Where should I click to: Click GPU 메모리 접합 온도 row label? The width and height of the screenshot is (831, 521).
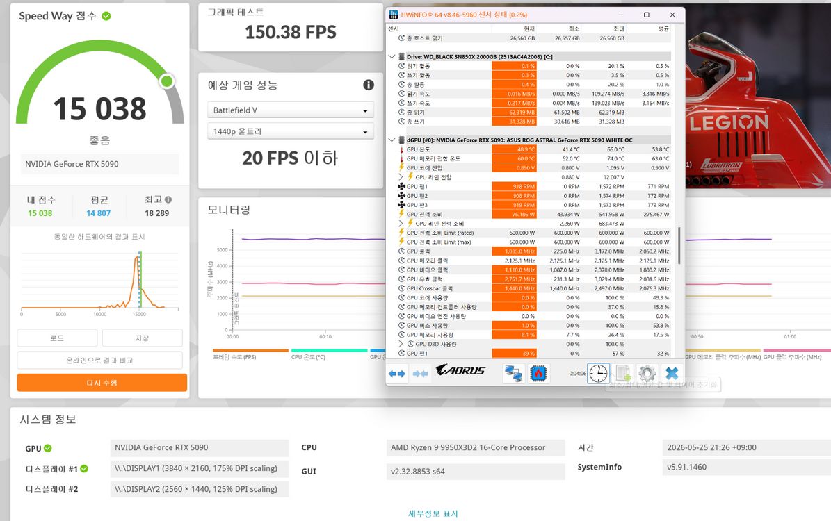(x=433, y=158)
